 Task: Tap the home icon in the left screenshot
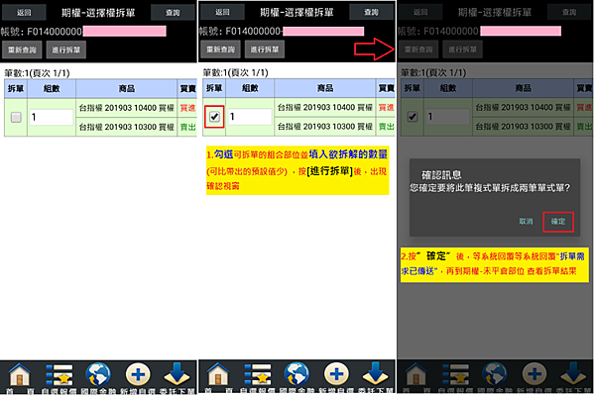click(20, 375)
